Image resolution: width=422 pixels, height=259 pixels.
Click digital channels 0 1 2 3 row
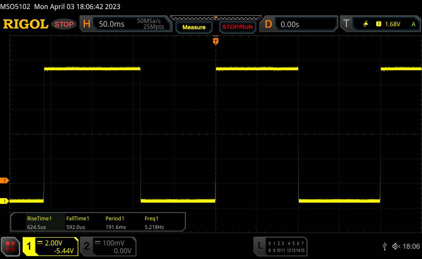[276, 243]
